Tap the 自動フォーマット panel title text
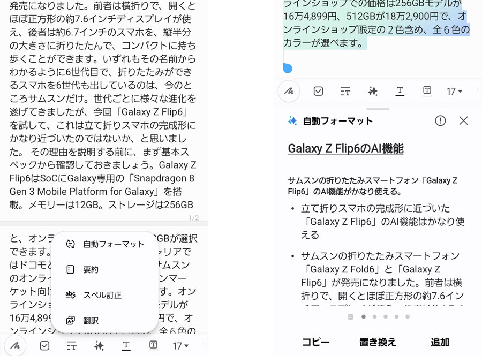 point(338,121)
